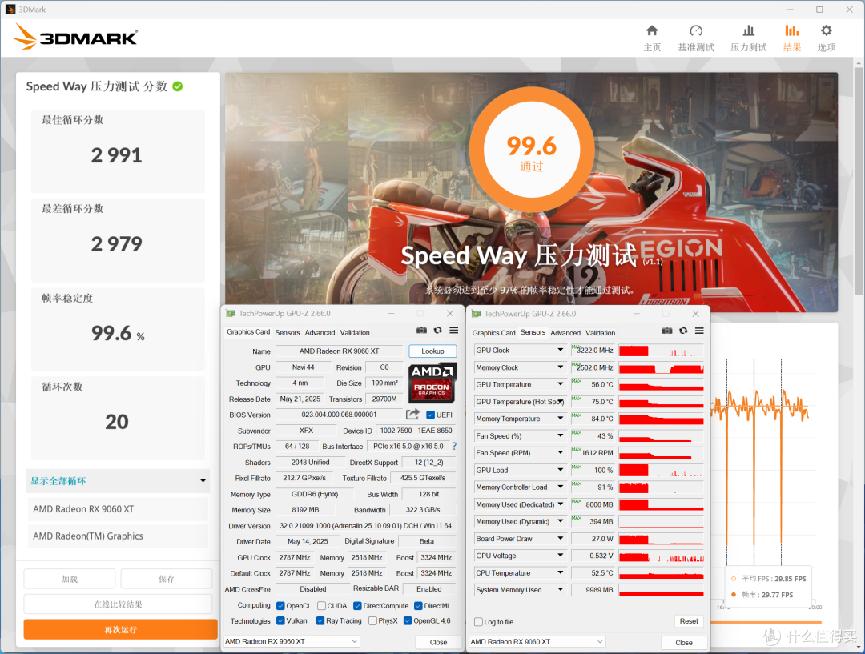Open GPU selector dropdown in left GPU-Z window

[292, 641]
